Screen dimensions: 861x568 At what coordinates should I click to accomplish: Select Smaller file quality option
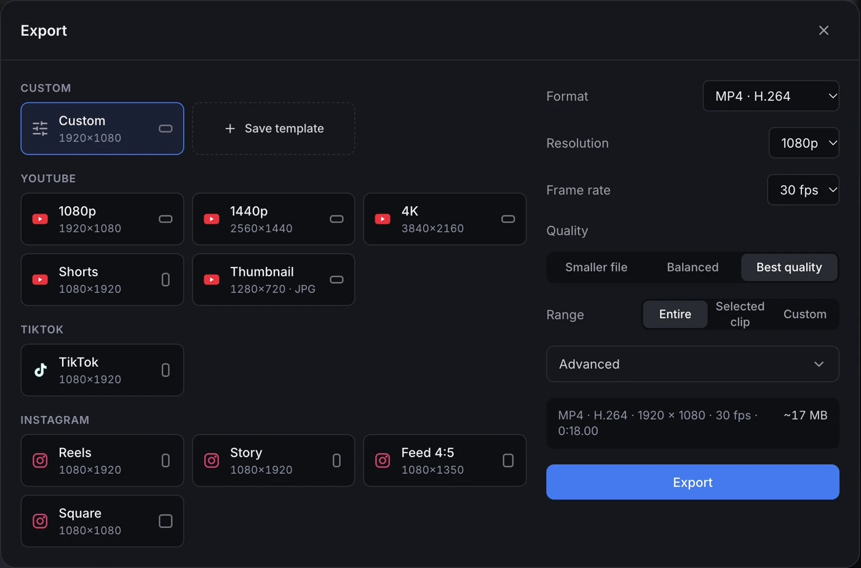[x=596, y=267]
